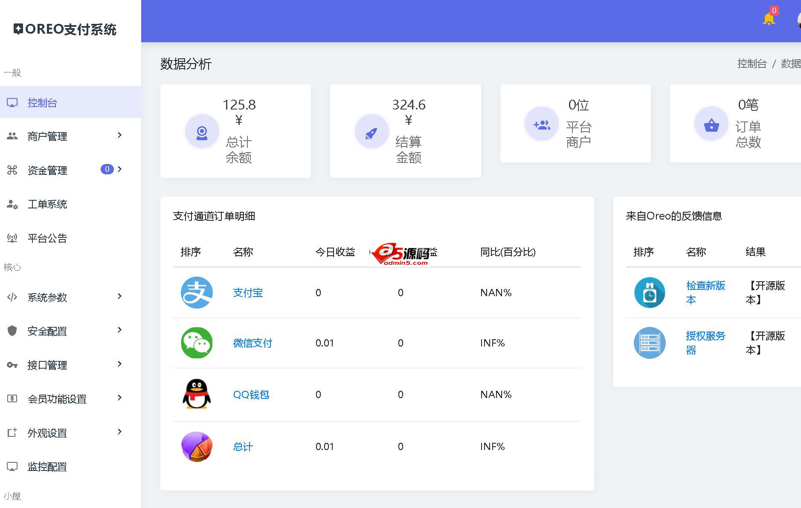This screenshot has width=801, height=508.
Task: Click the 0位 merchant count
Action: tap(578, 105)
